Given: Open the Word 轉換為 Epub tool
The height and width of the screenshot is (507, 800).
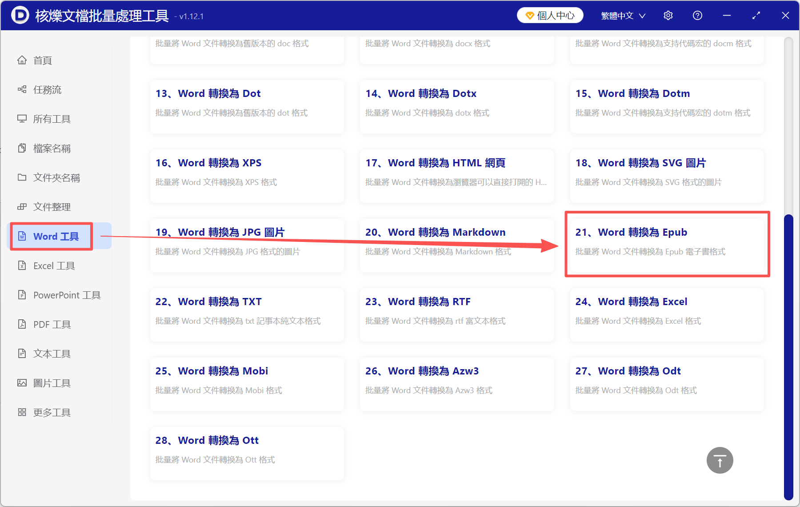Looking at the screenshot, I should point(667,245).
